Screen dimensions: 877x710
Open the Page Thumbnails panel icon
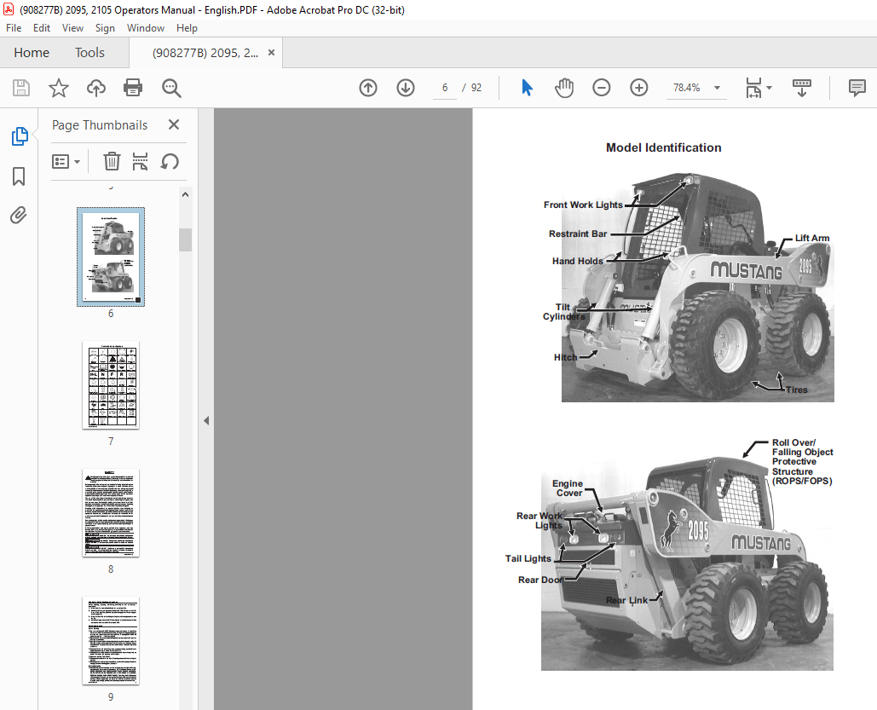(x=20, y=136)
